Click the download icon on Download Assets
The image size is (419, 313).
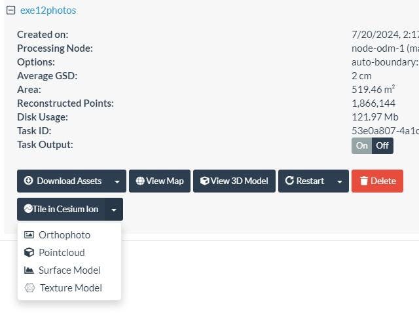pos(28,181)
